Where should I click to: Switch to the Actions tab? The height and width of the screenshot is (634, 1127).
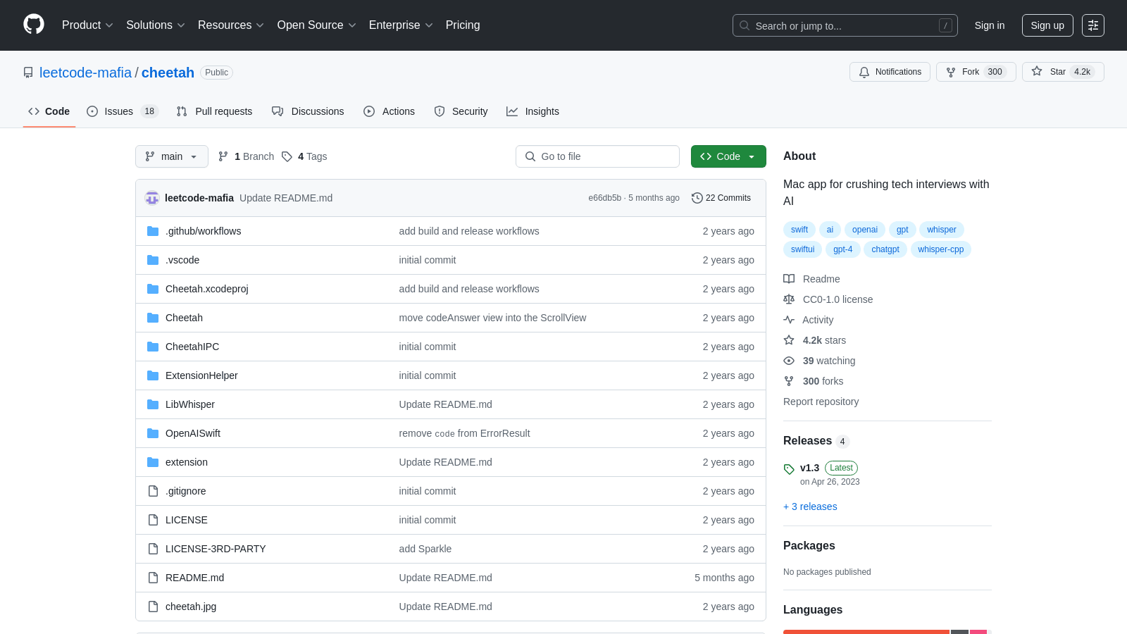click(389, 111)
